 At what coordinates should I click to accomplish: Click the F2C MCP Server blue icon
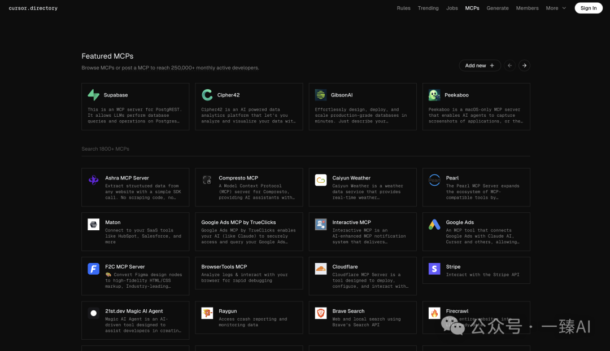click(x=93, y=269)
